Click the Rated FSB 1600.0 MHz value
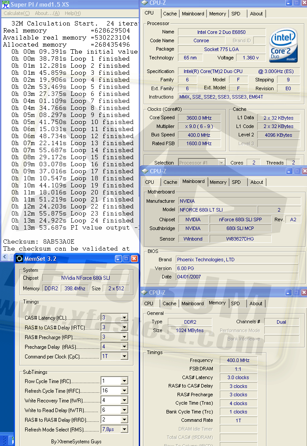Viewport: 307px width, 446px height. click(x=199, y=143)
